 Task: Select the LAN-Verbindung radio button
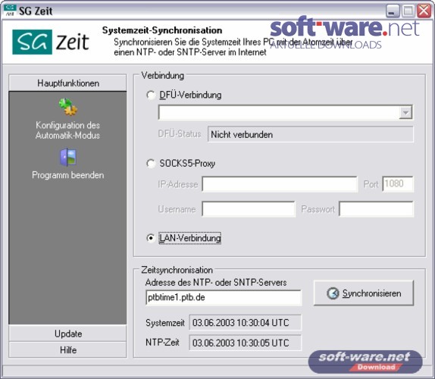point(151,238)
